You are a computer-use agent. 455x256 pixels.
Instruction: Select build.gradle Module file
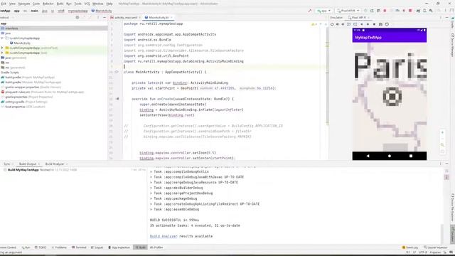click(x=31, y=82)
